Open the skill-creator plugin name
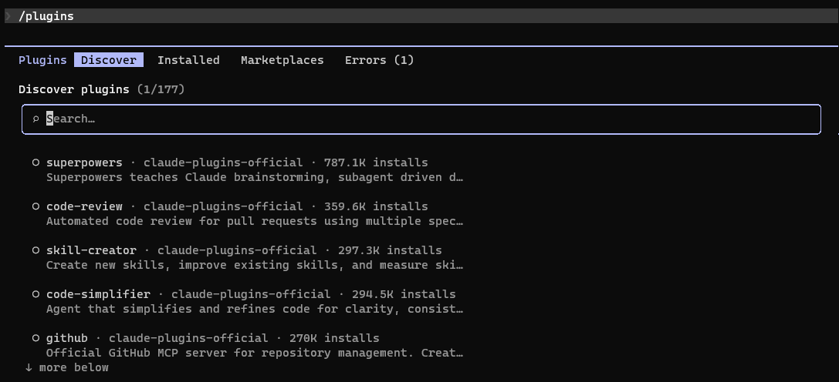The image size is (839, 382). tap(91, 250)
